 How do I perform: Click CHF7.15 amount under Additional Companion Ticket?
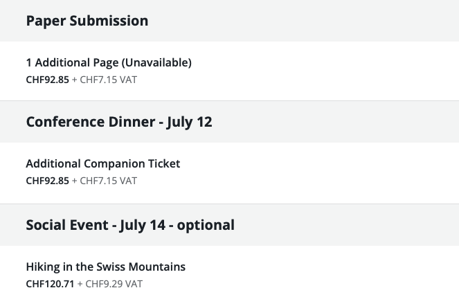point(98,181)
